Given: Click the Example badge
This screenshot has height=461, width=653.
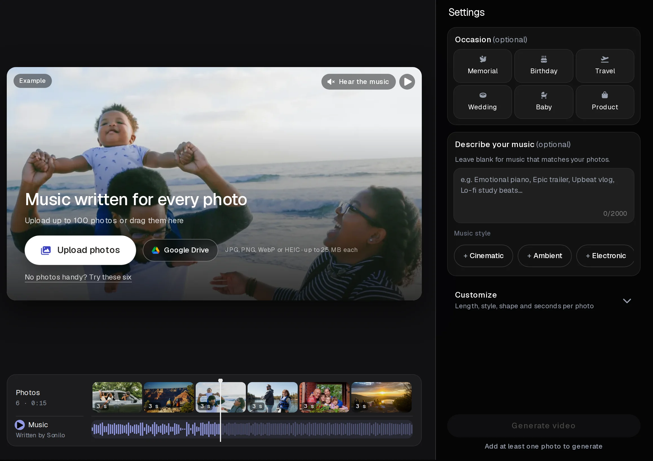Looking at the screenshot, I should point(32,81).
